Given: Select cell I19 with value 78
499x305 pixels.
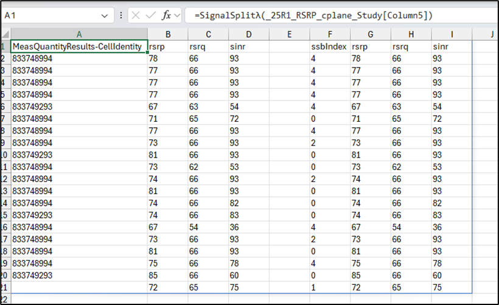Looking at the screenshot, I should 452,263.
